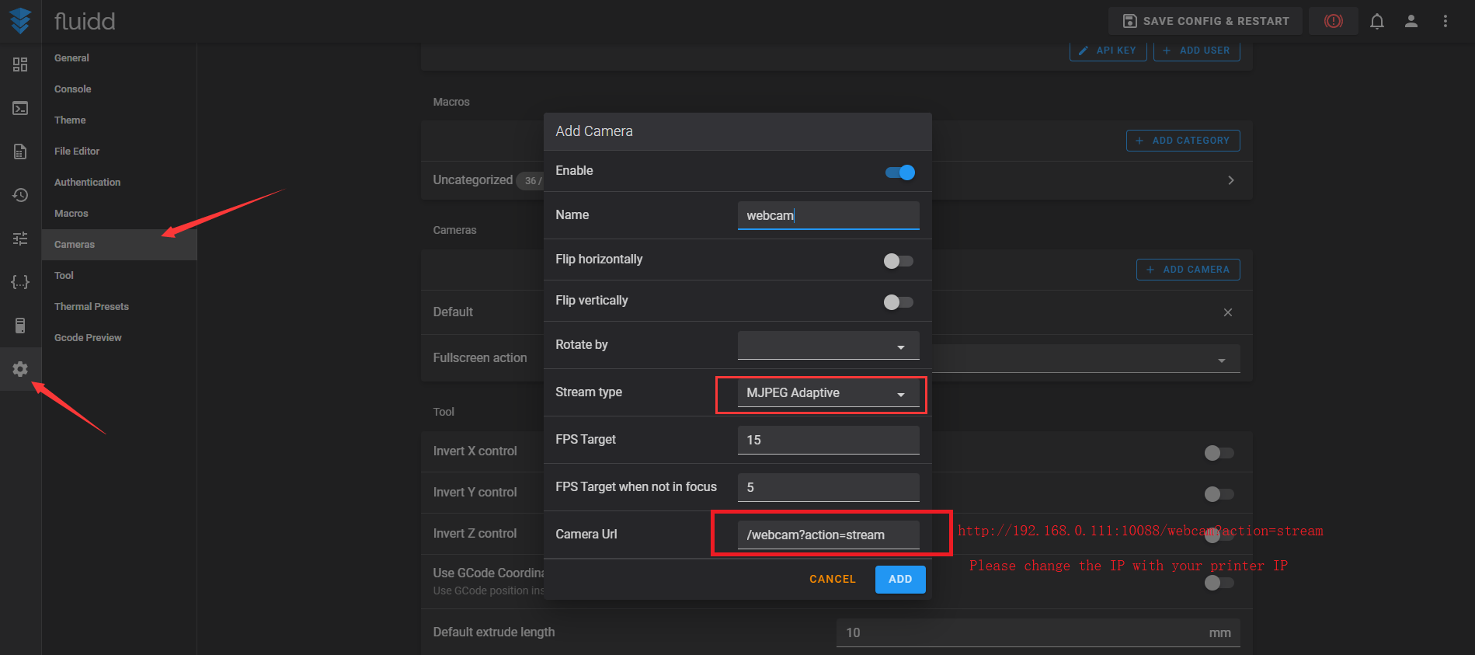This screenshot has width=1475, height=655.
Task: Open the Configuration braces icon in sidebar
Action: (x=20, y=282)
